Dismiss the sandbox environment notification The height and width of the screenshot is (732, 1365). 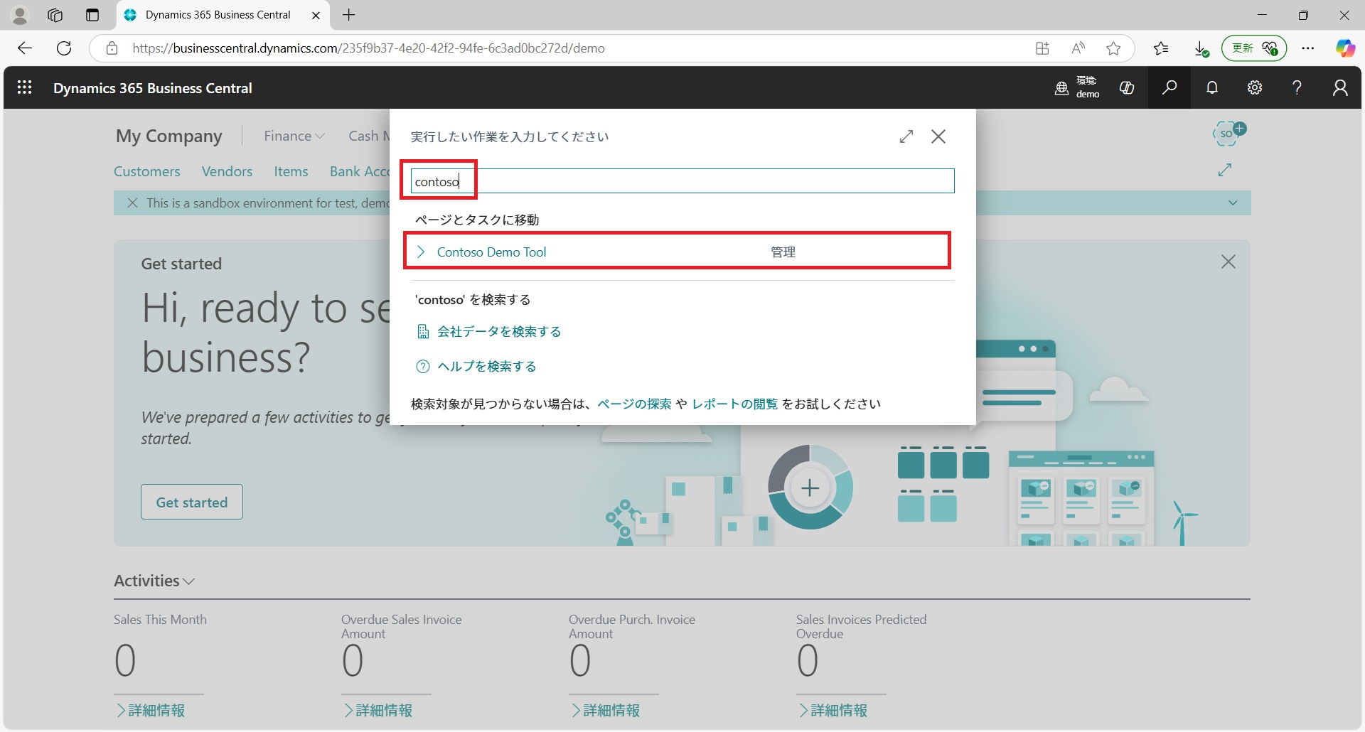(132, 203)
